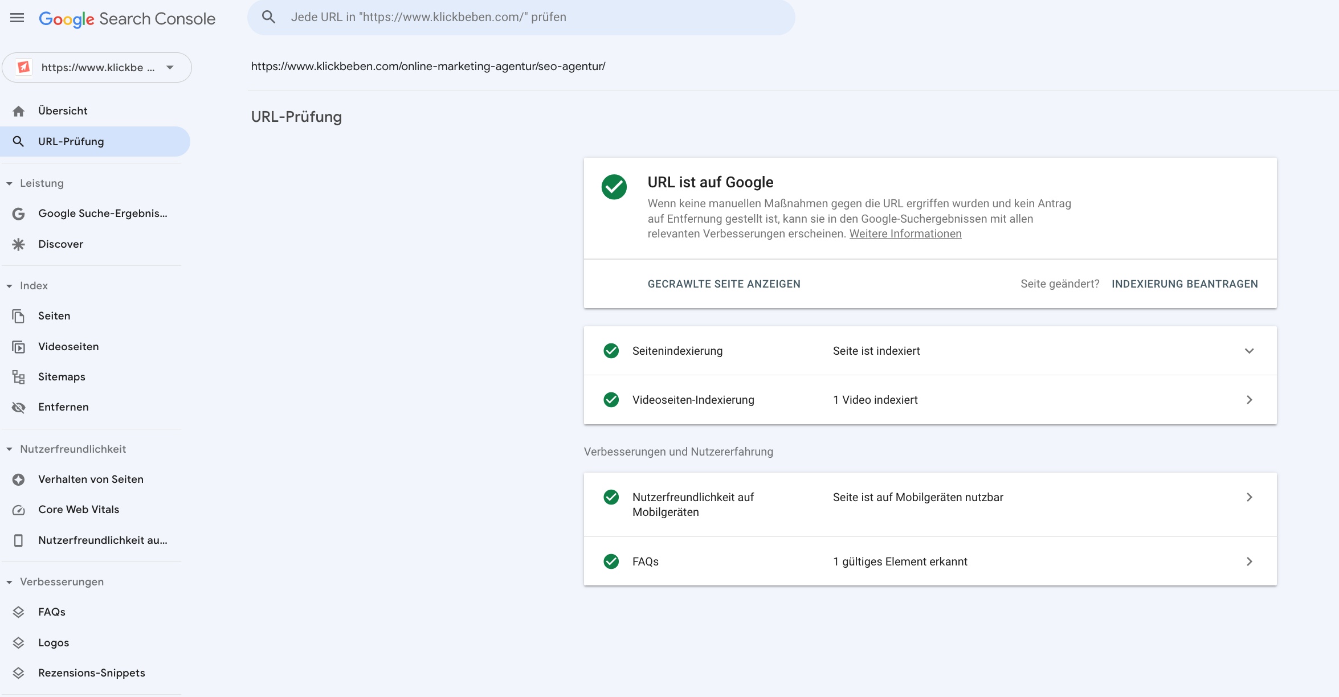Select URL-Prüfung in sidebar
The image size is (1339, 697).
coord(95,141)
